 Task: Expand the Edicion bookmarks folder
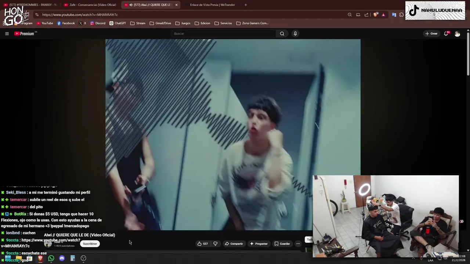coord(202,23)
